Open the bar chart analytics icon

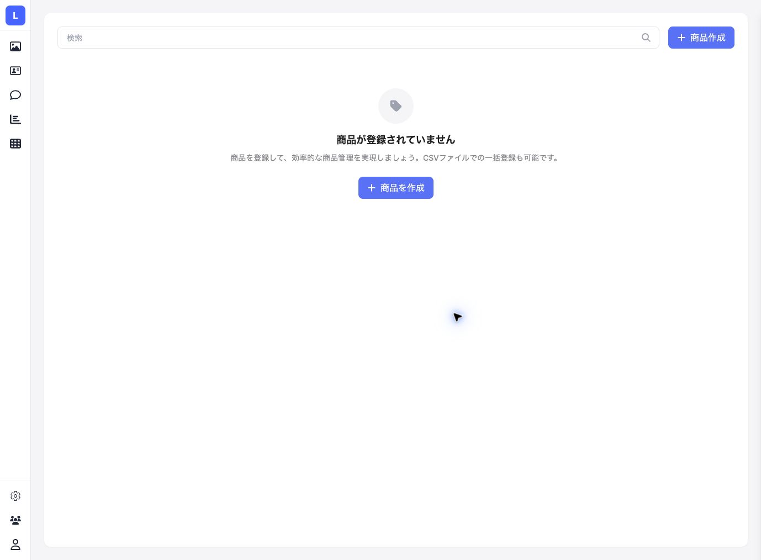(x=15, y=119)
